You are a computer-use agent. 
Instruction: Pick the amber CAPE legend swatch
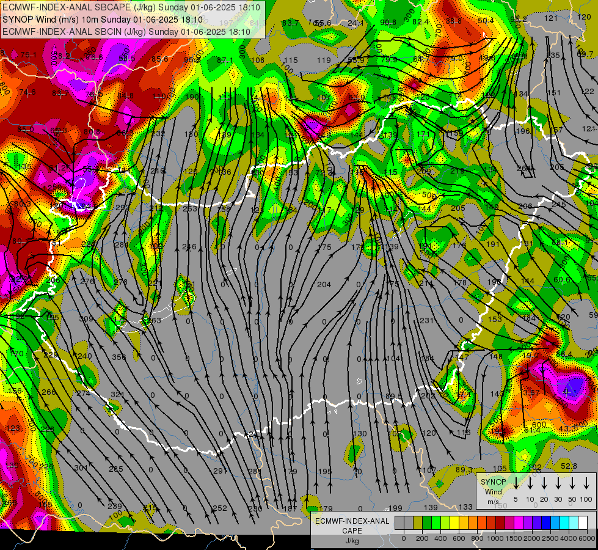pyautogui.click(x=464, y=523)
